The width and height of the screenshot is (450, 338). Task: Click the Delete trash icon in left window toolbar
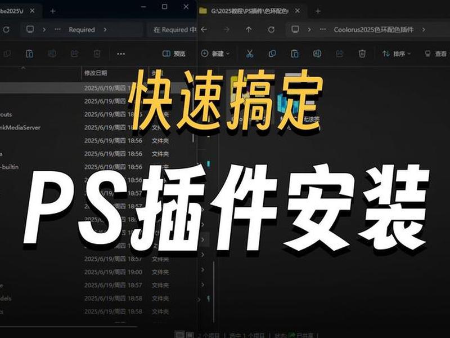[x=97, y=54]
